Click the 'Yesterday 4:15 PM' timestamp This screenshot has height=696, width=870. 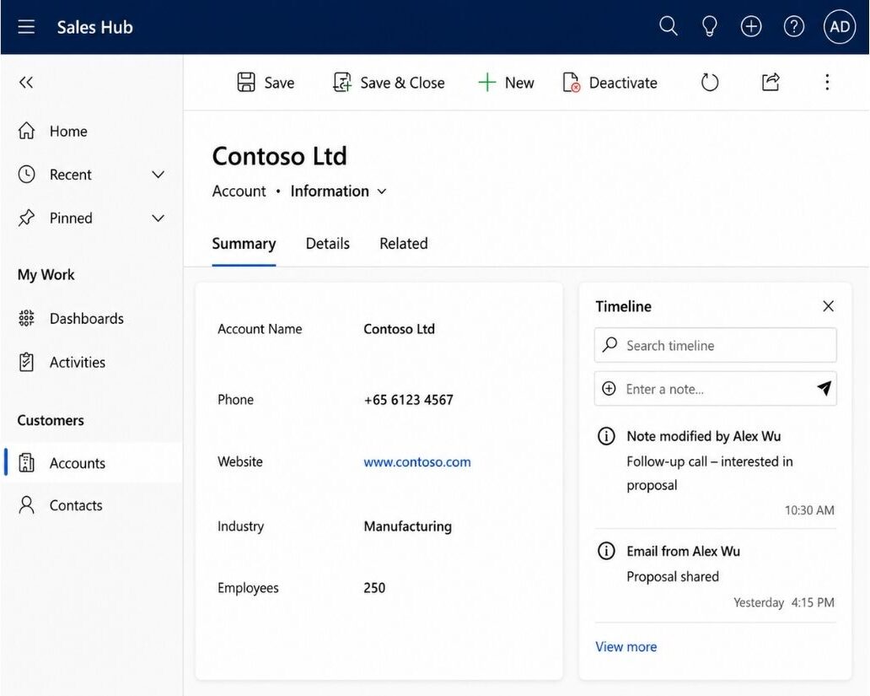[783, 602]
